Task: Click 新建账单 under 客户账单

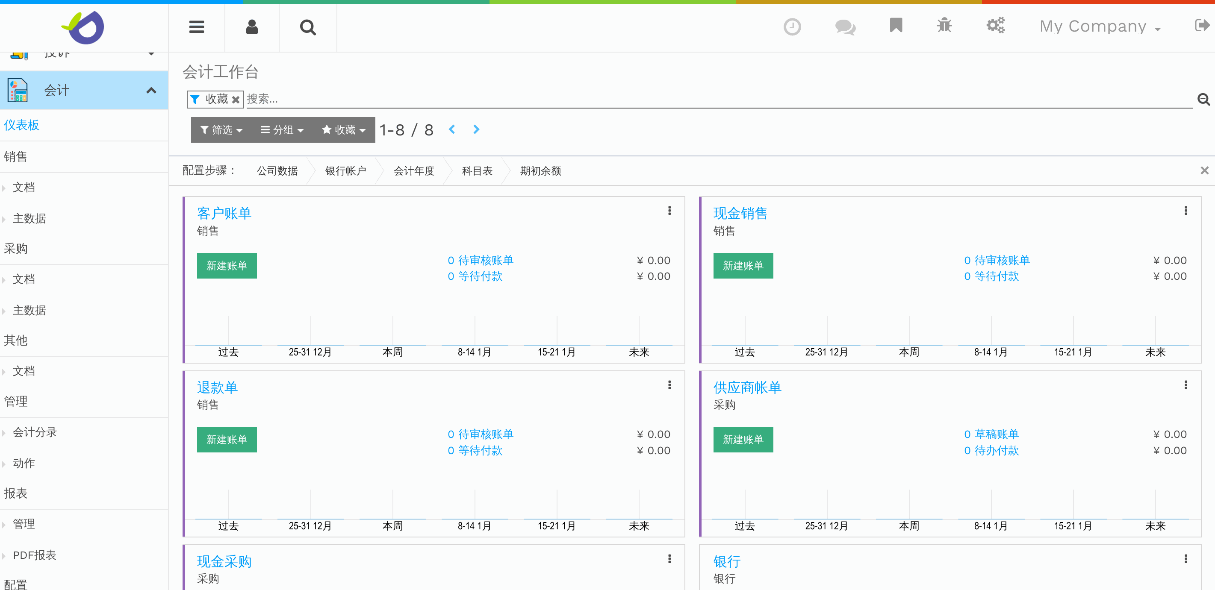Action: (x=227, y=265)
